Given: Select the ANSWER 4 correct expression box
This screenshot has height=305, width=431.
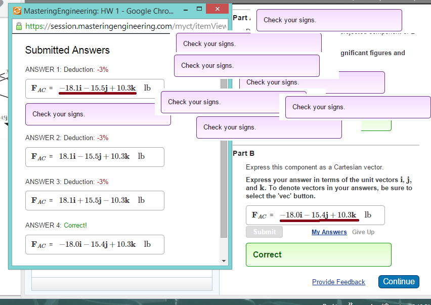Looking at the screenshot, I should click(x=95, y=244).
